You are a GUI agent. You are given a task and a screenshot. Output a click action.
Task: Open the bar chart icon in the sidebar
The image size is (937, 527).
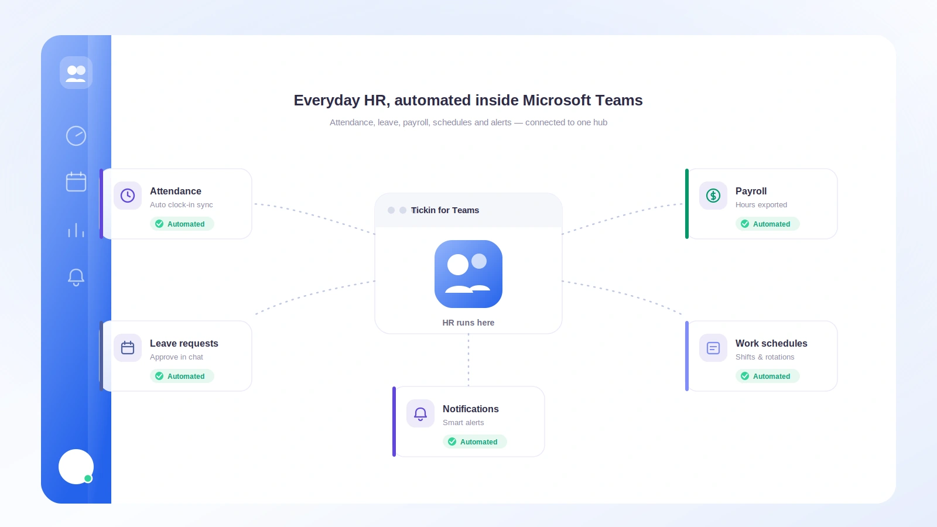76,230
